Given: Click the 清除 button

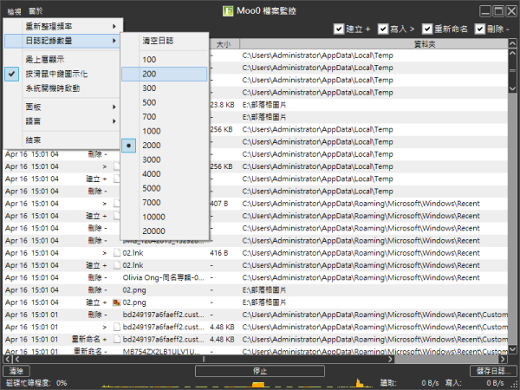Looking at the screenshot, I should (x=17, y=371).
